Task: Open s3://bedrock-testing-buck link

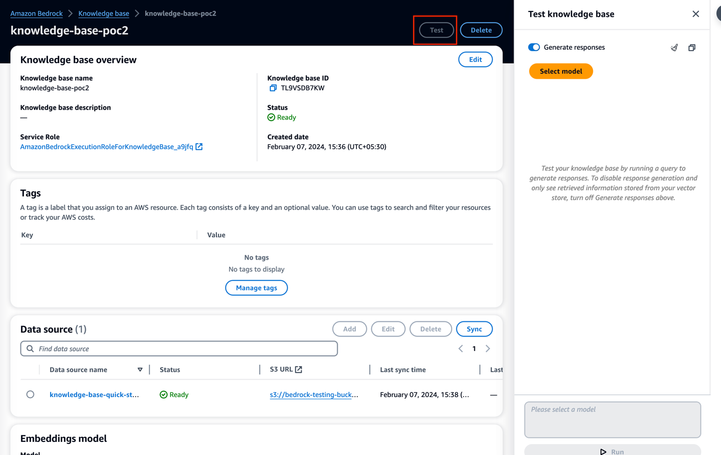Action: click(x=314, y=394)
